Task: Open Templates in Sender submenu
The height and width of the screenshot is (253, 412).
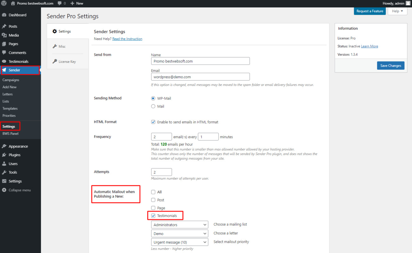Action: tap(10, 108)
